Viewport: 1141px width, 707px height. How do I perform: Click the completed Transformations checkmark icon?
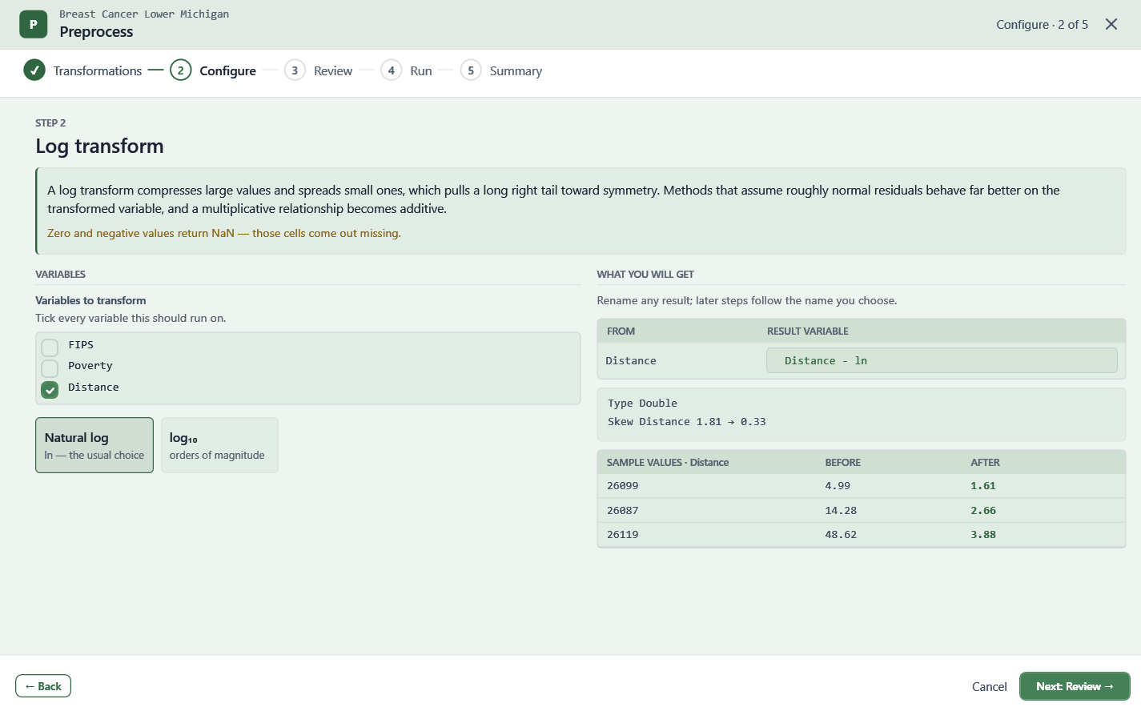coord(34,70)
